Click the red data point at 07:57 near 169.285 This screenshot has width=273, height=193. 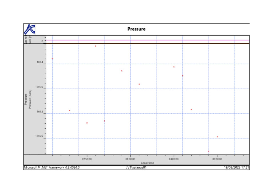tap(104, 121)
